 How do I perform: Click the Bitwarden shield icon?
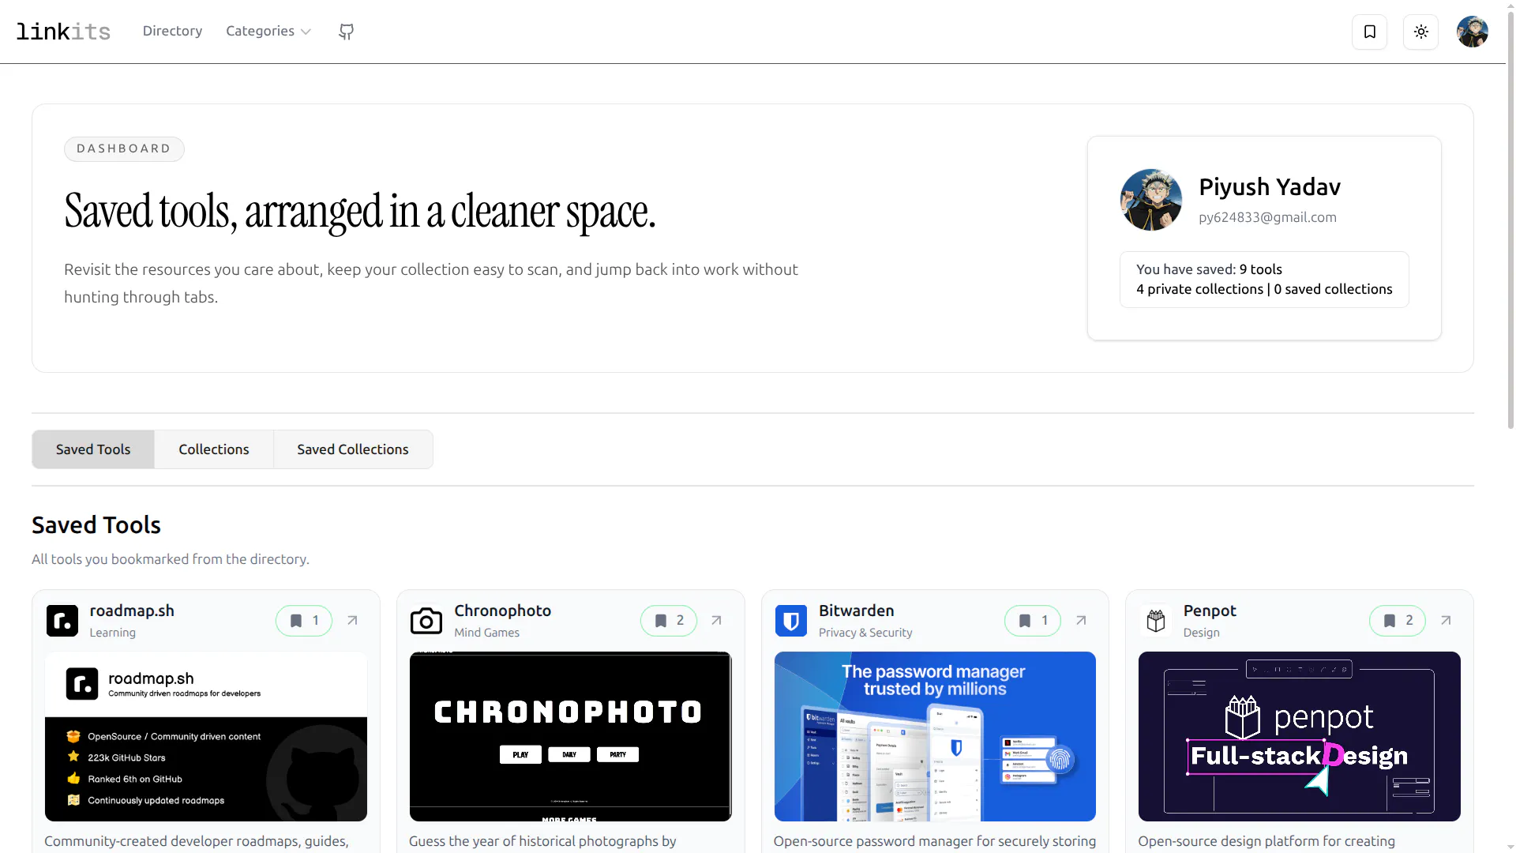(791, 621)
